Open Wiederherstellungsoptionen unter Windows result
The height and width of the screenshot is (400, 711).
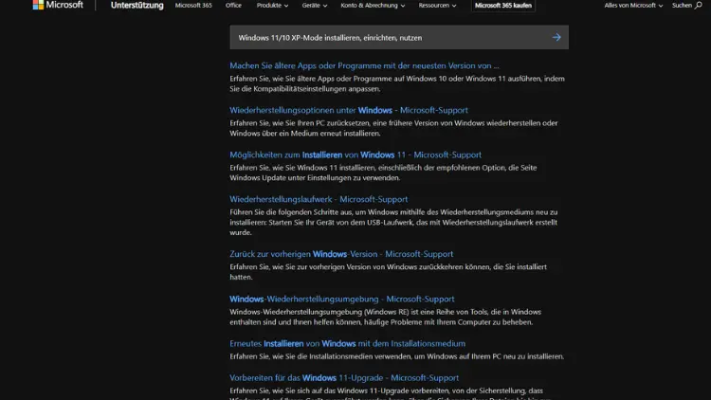[x=349, y=110]
